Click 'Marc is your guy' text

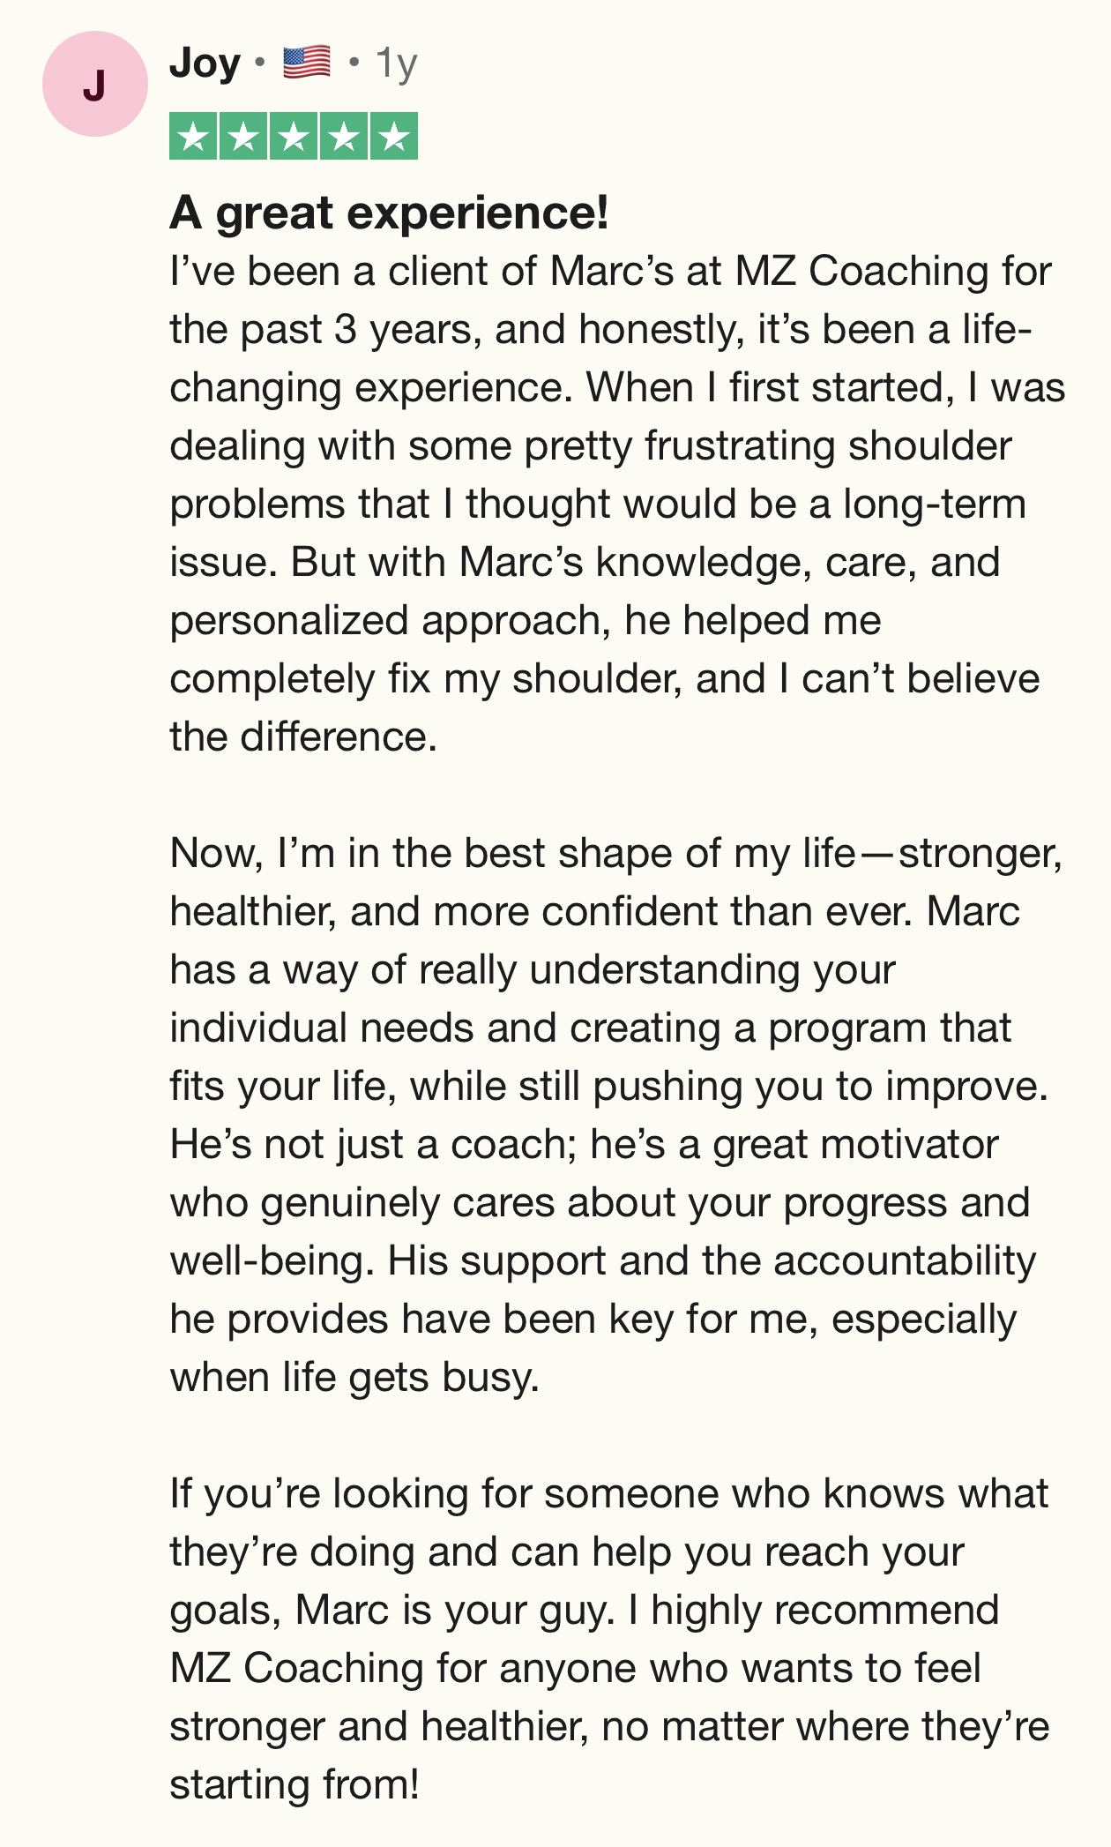coord(454,1611)
